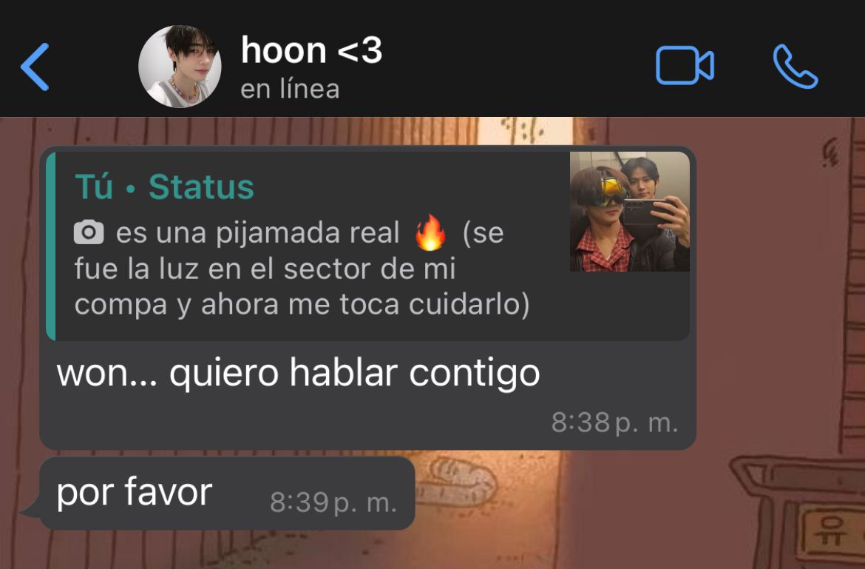The height and width of the screenshot is (569, 865).
Task: Start a voice call via phone icon
Action: point(795,67)
